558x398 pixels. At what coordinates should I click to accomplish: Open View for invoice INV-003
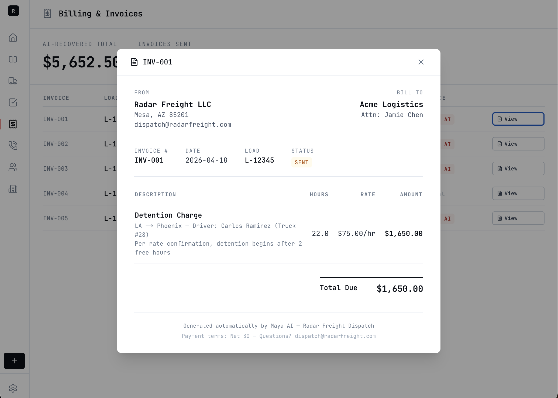point(518,169)
